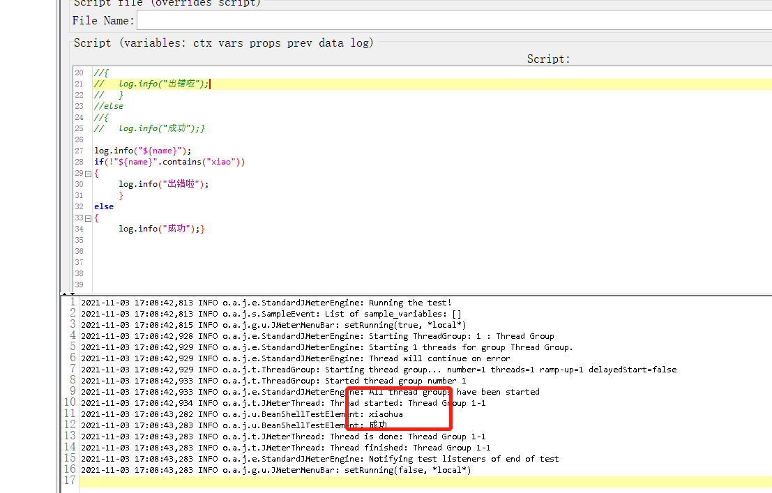Collapse the code block at line 29

pyautogui.click(x=87, y=173)
